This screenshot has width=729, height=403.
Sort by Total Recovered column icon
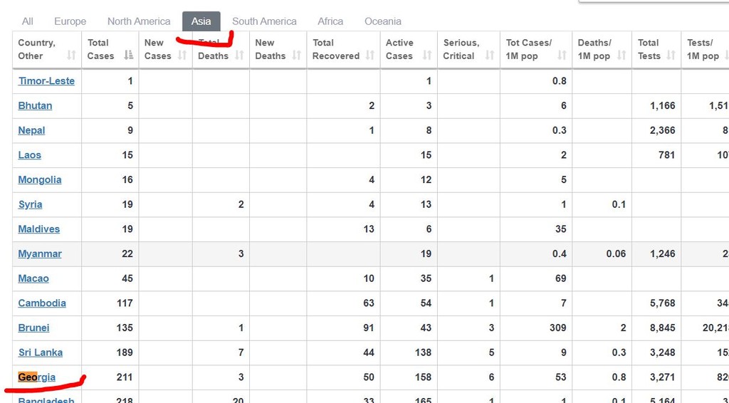(370, 56)
